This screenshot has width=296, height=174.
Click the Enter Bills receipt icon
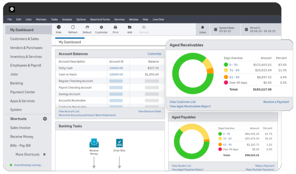(x=119, y=143)
